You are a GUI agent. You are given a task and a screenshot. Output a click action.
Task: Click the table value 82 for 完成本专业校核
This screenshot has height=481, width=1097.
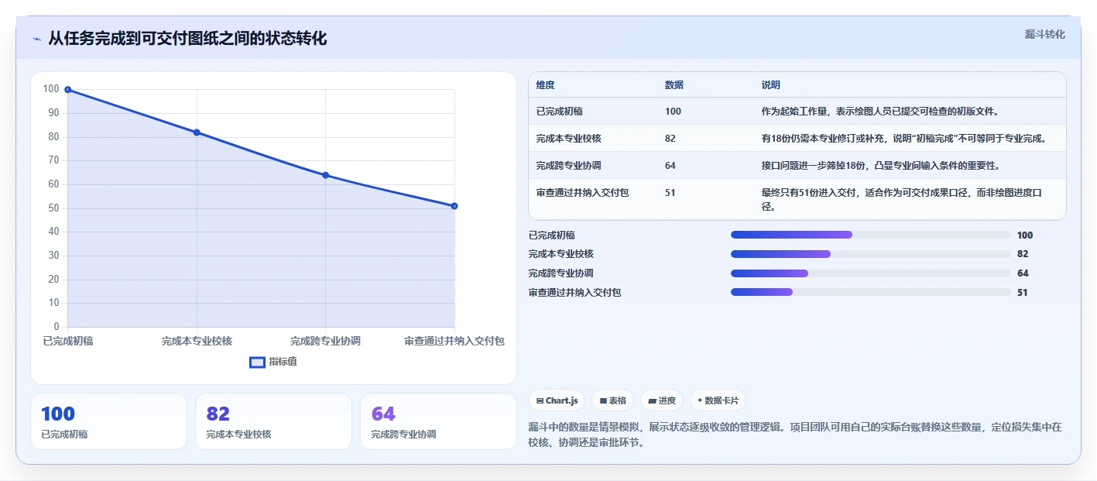click(670, 139)
